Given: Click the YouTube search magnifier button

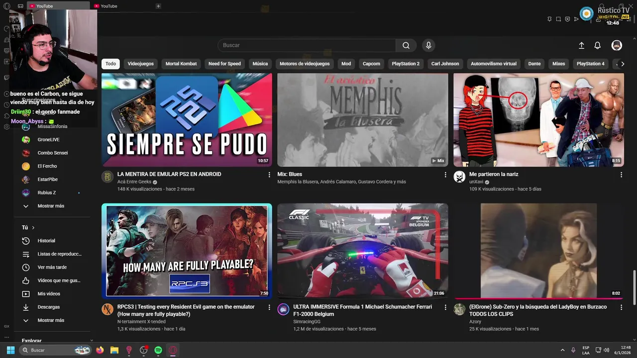Looking at the screenshot, I should [x=406, y=45].
